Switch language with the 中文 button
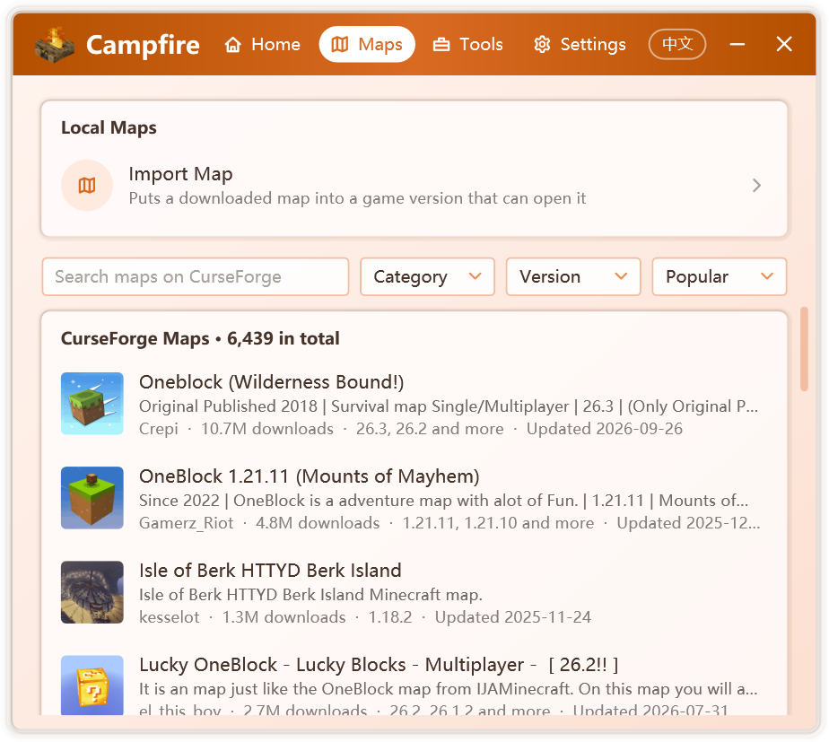Viewport: 829px width, 742px height. (677, 45)
